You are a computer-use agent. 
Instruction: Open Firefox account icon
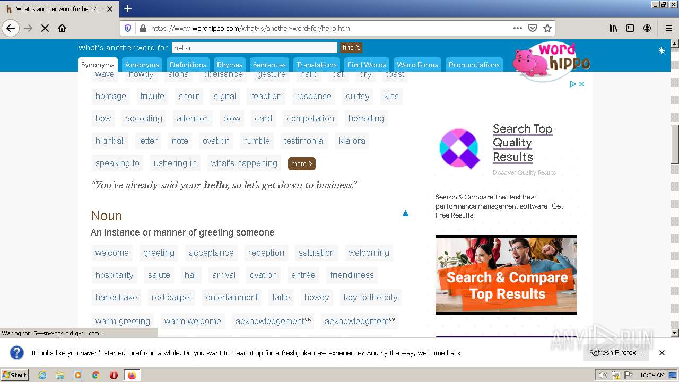(647, 28)
